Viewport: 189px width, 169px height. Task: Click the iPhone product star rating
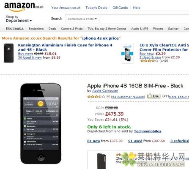96,97
